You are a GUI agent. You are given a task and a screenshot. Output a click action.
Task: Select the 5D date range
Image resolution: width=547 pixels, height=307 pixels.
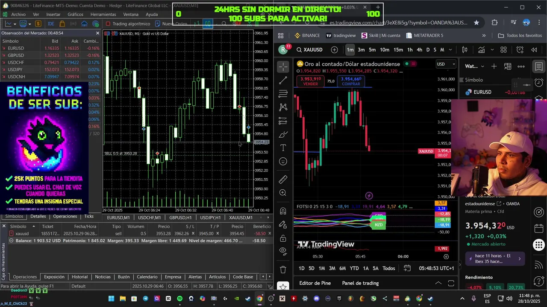[311, 268]
